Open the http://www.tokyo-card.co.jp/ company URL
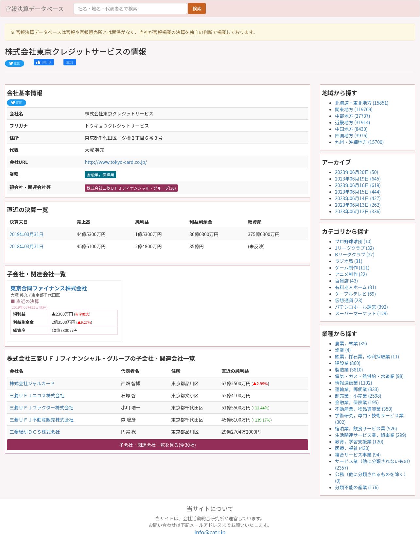This screenshot has height=534, width=420. [x=116, y=162]
